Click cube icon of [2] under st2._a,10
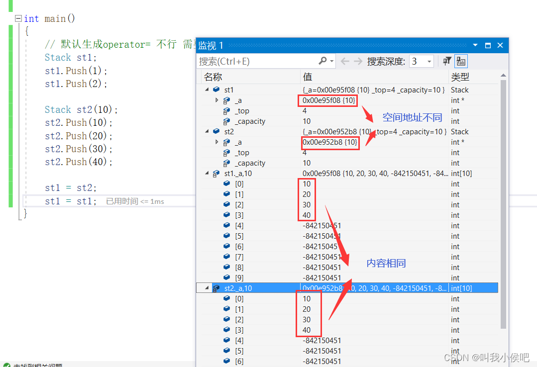The width and height of the screenshot is (537, 367). pyautogui.click(x=227, y=319)
